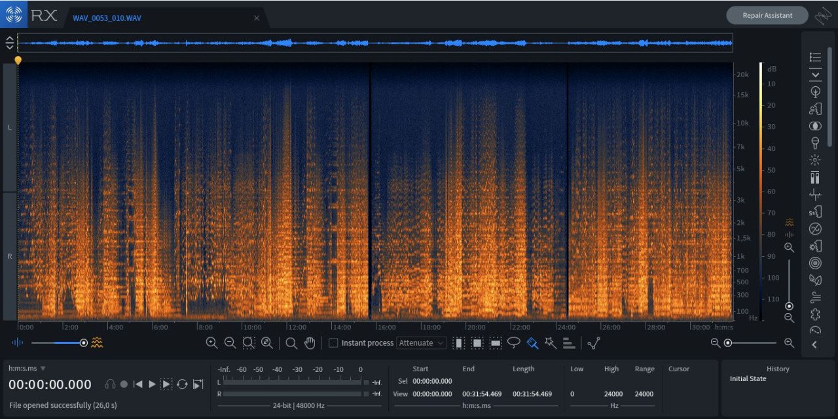Select the Time selection tool

[459, 343]
